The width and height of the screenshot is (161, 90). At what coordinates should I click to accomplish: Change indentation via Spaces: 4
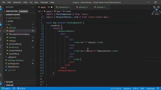[127, 88]
